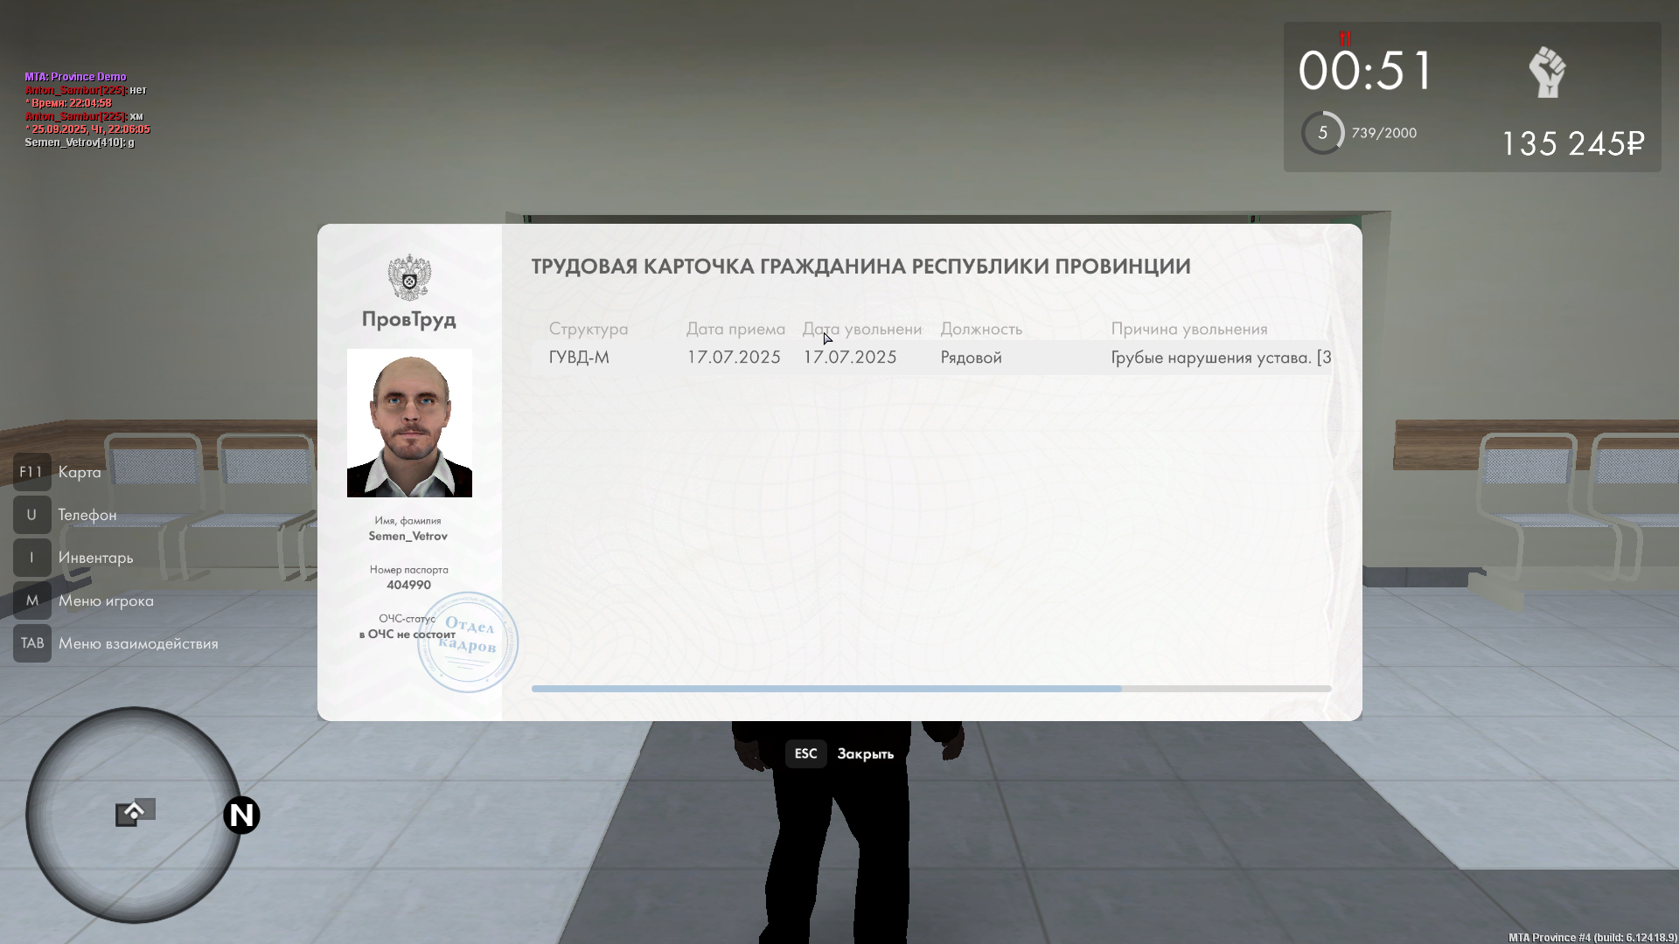Click the Дата приема column header

[x=735, y=329]
